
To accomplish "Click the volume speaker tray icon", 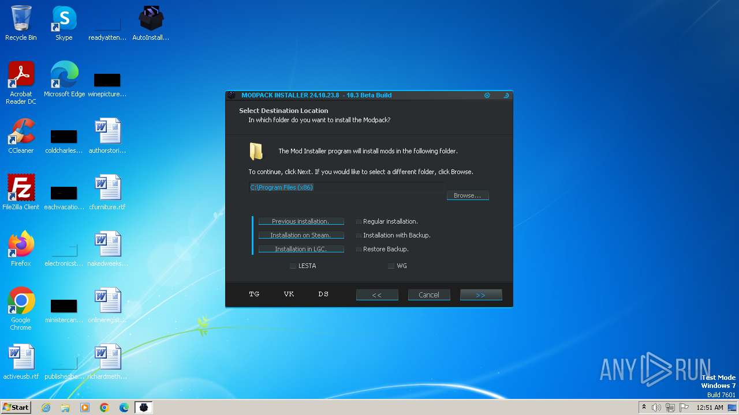I will click(x=656, y=408).
